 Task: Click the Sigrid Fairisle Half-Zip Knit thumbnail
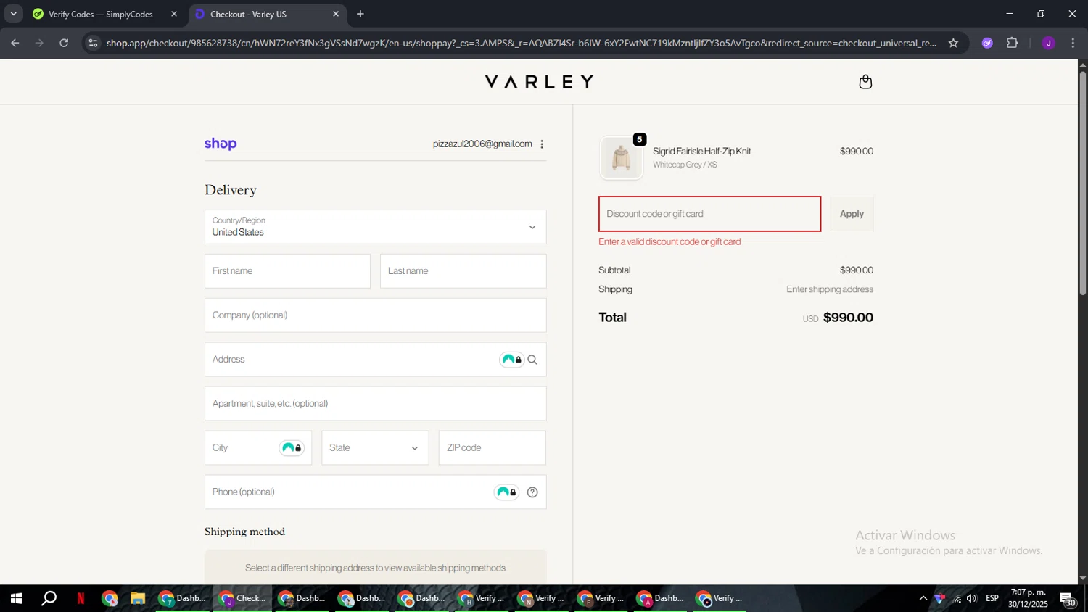(x=622, y=157)
